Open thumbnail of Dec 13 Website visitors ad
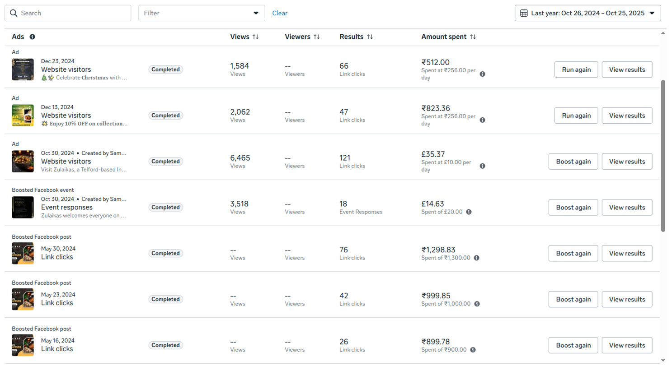The image size is (672, 371). (23, 116)
